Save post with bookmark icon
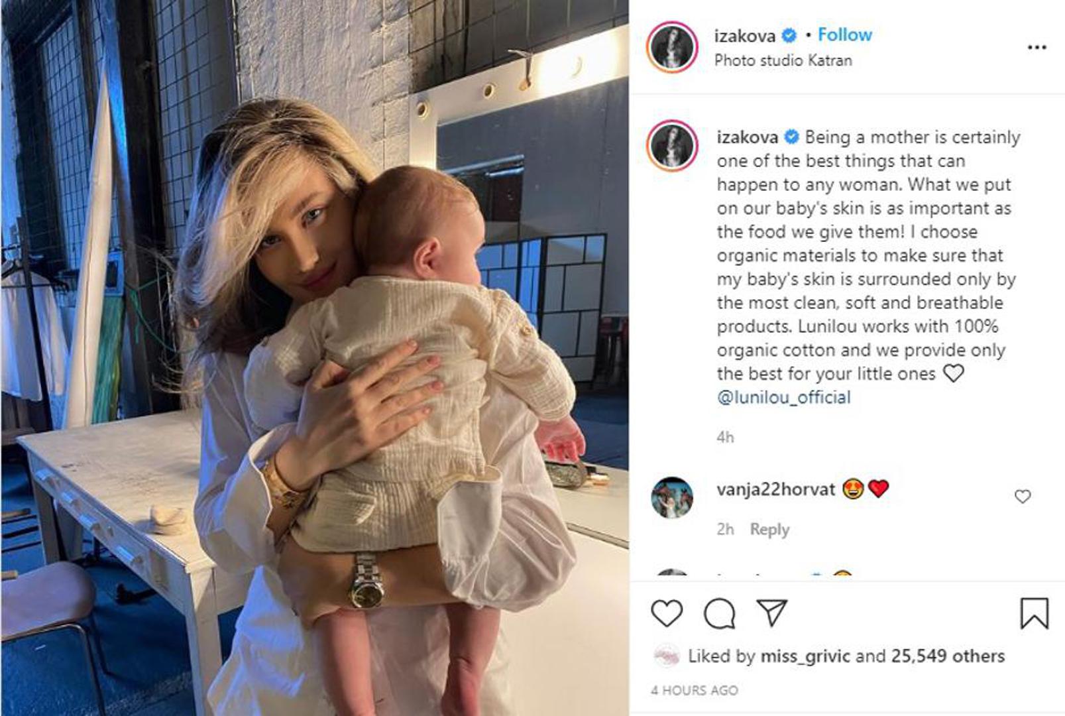 1034,613
